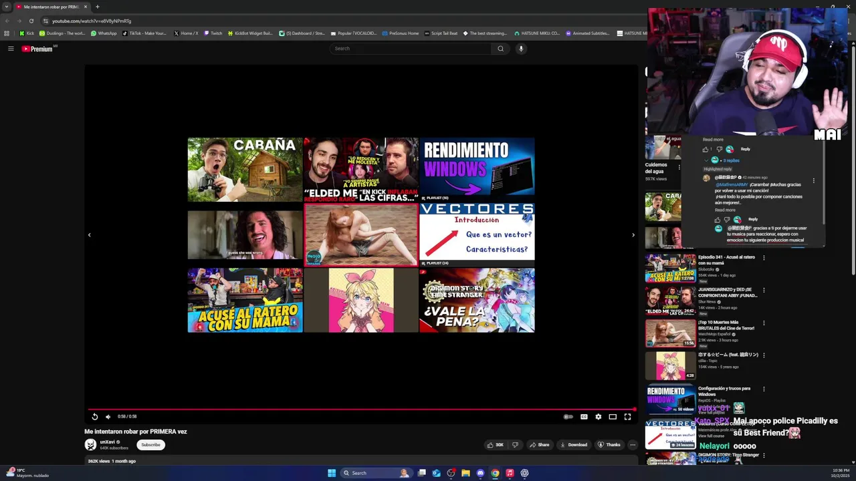Screen dimensions: 856x481
Task: Open the TikTok - Make Your... bookmark
Action: click(x=144, y=33)
